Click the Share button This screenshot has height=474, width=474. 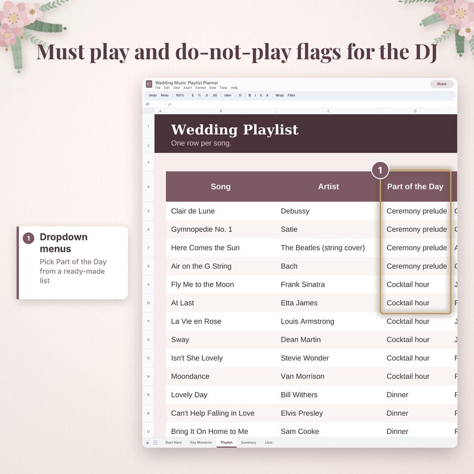(x=442, y=84)
